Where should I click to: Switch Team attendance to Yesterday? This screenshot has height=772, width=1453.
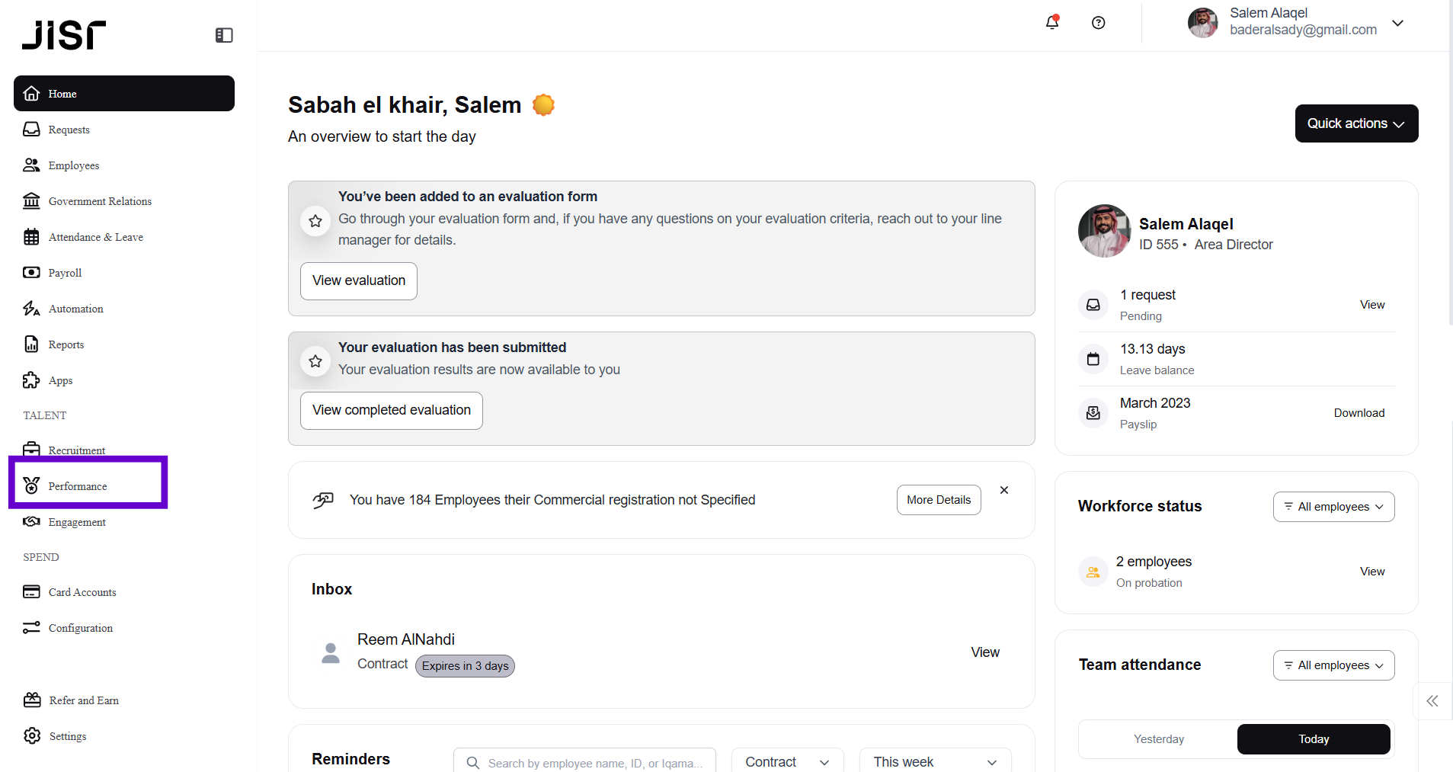point(1158,739)
